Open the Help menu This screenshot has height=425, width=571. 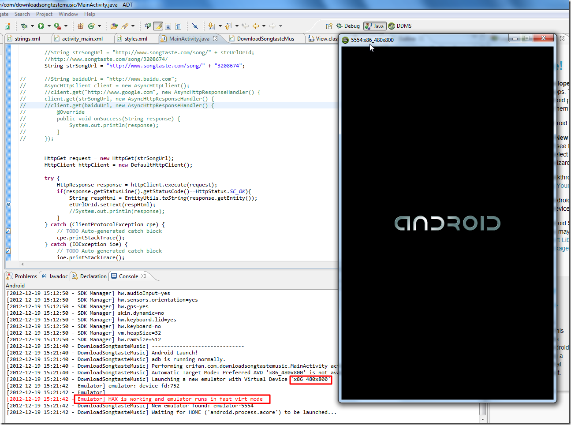90,14
